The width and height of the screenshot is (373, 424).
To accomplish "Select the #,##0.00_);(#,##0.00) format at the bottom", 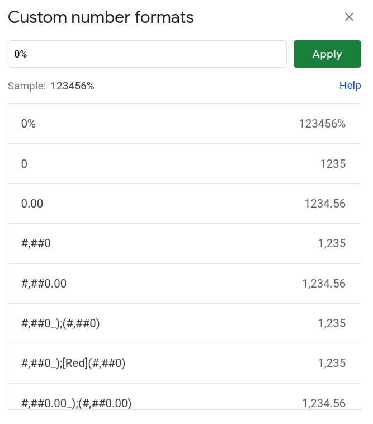I will [x=76, y=402].
